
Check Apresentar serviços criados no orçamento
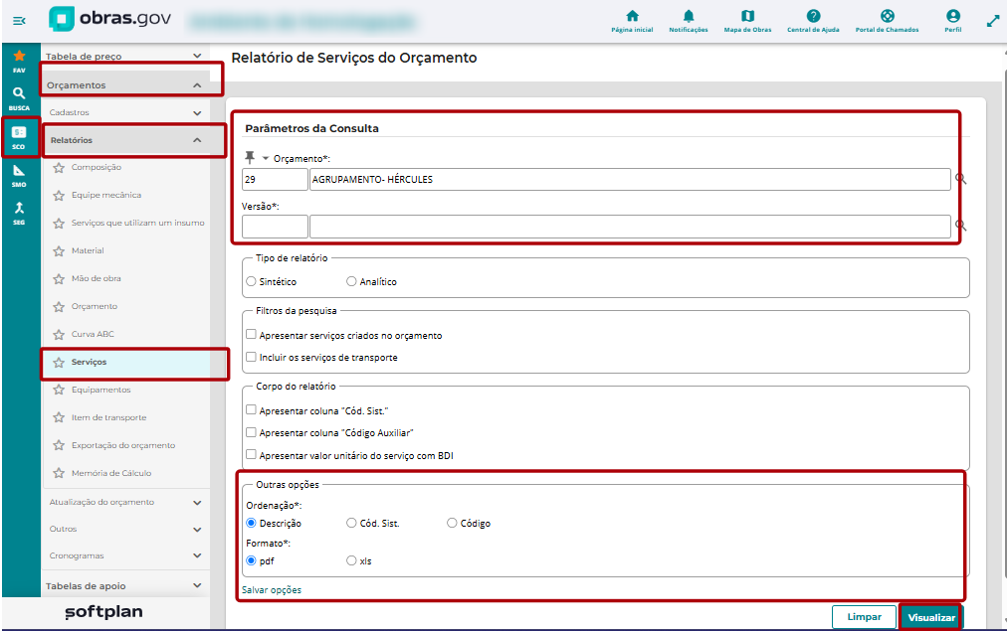(251, 334)
